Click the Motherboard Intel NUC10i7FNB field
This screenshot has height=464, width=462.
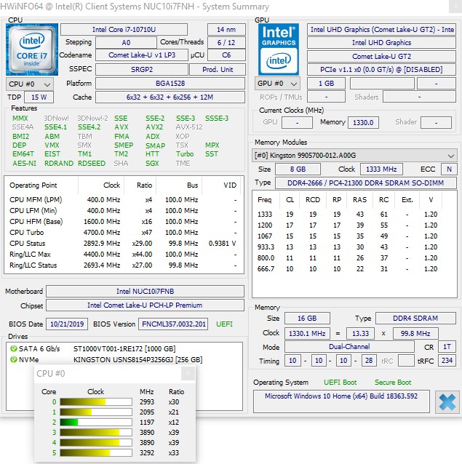145,292
